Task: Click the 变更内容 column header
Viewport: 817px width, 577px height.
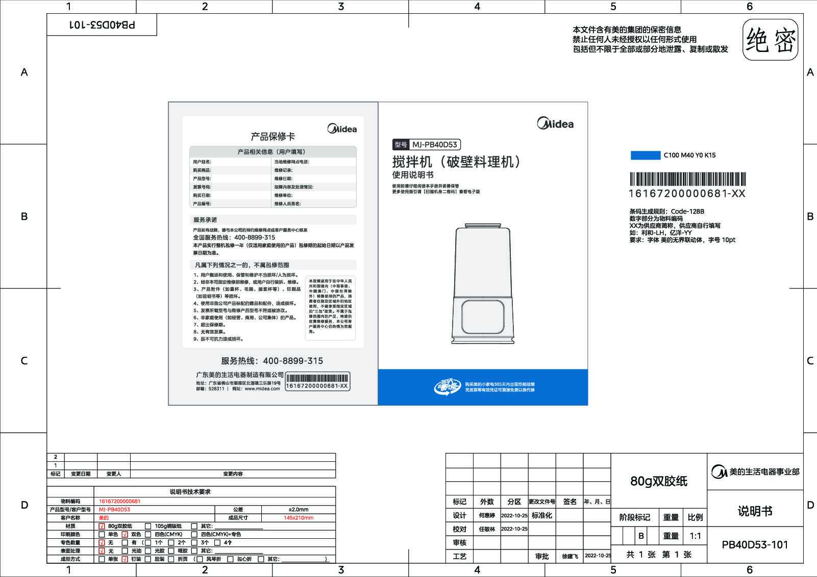Action: [x=233, y=474]
